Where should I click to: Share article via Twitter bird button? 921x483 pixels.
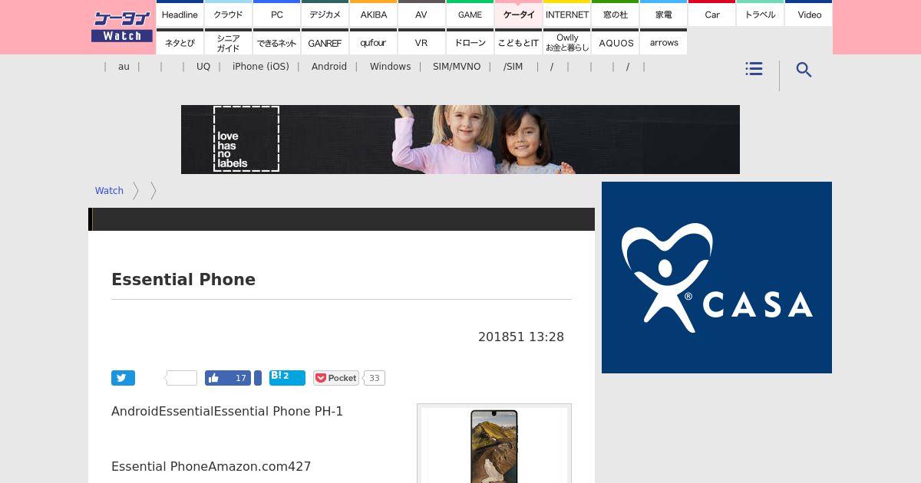[x=123, y=378]
